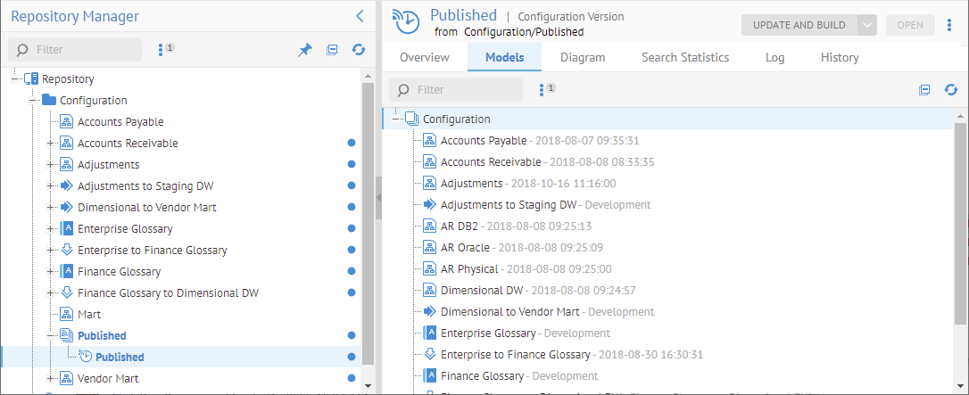Collapse the Configuration folder in repository tree

[33, 101]
